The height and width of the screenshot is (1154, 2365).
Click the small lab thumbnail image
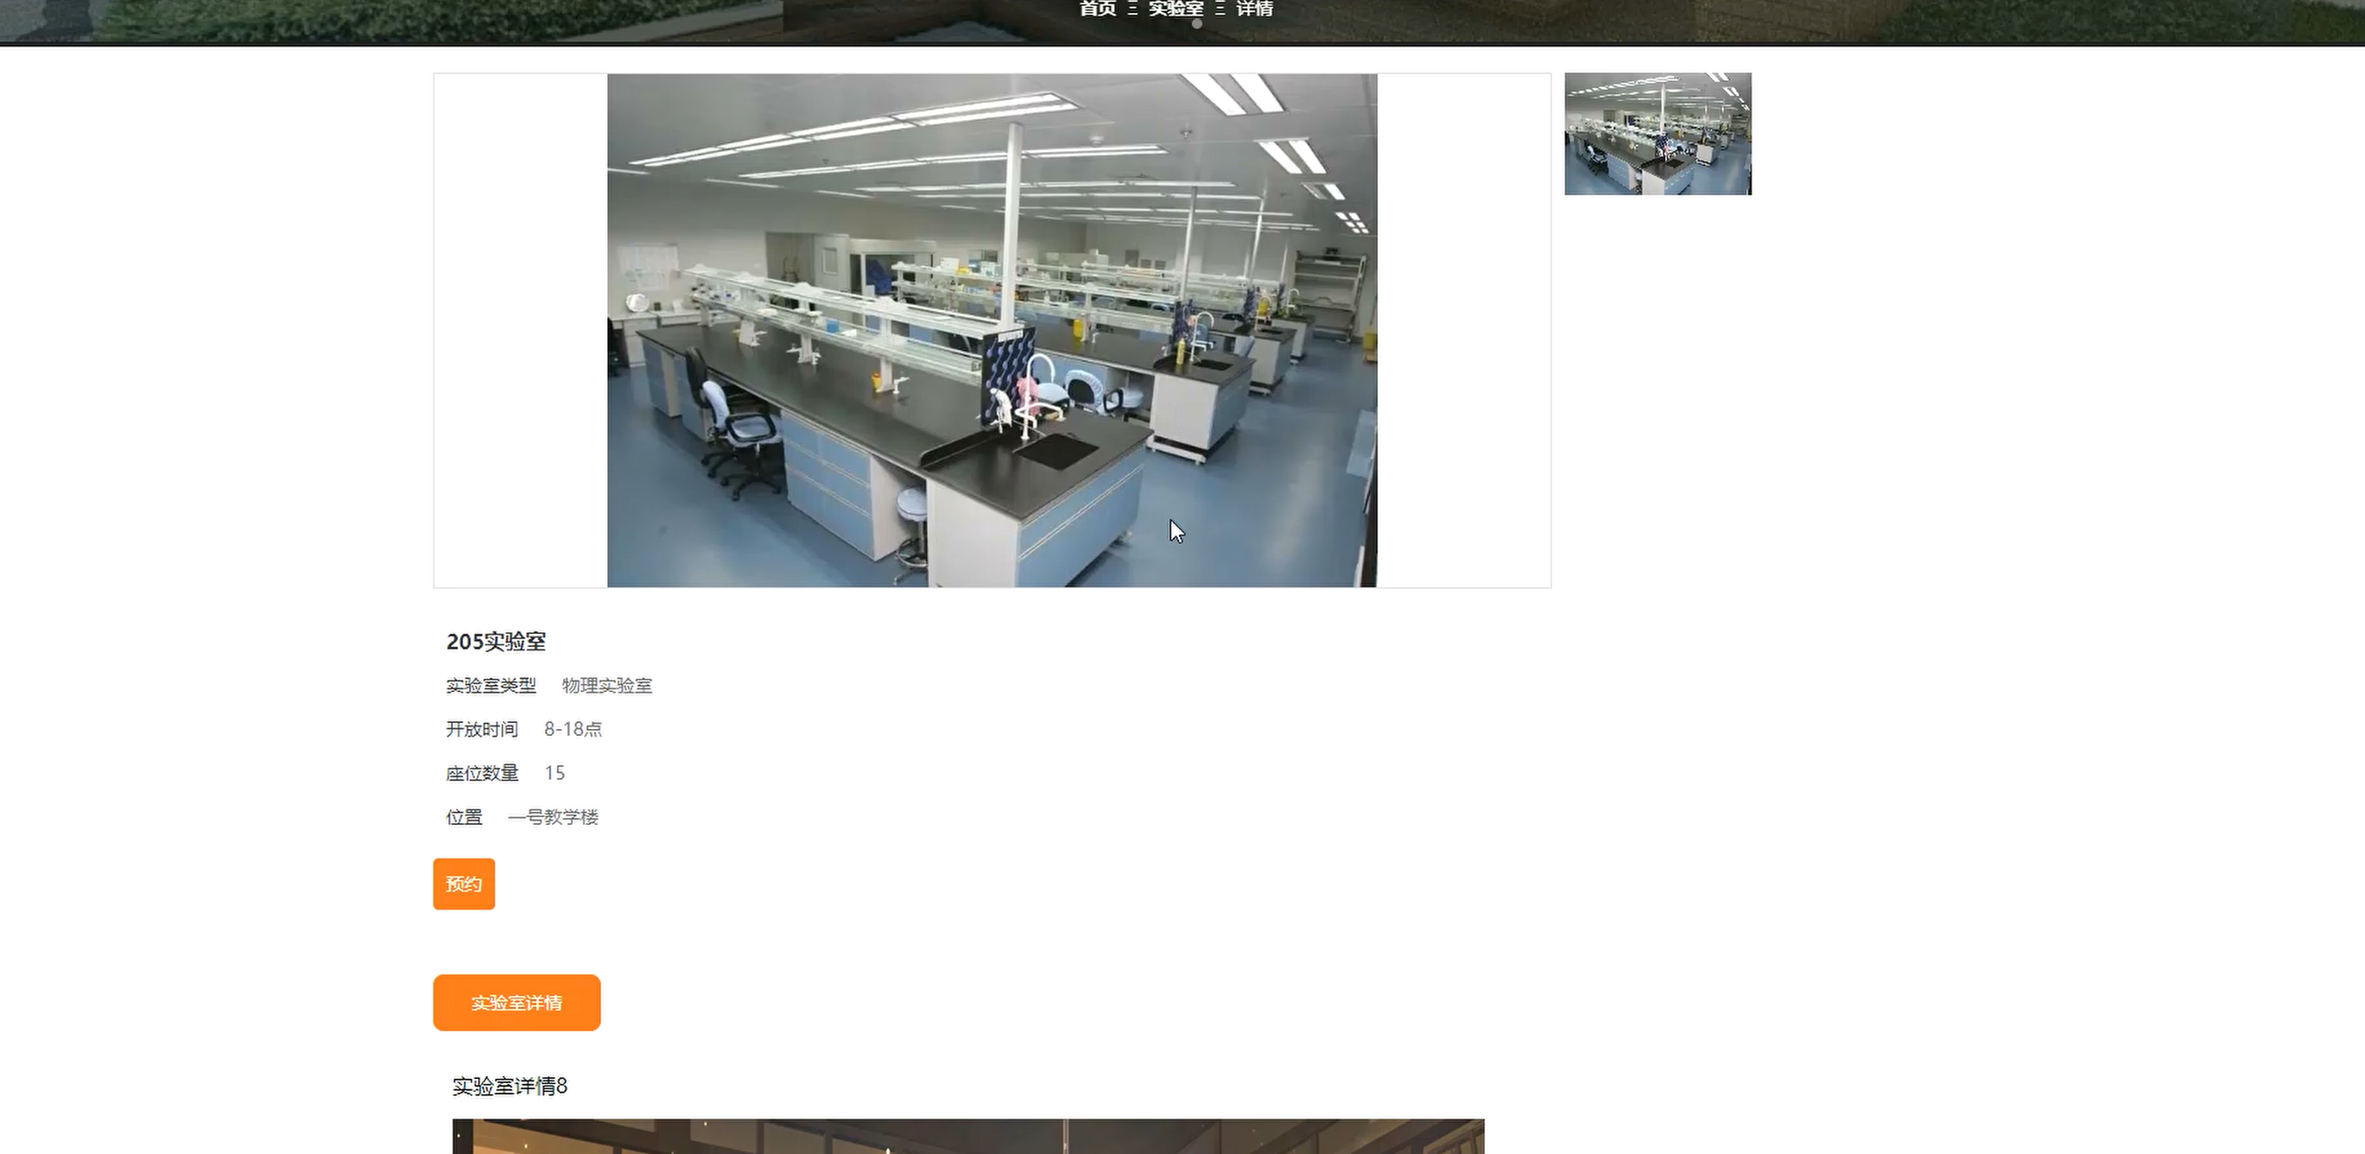pyautogui.click(x=1658, y=134)
